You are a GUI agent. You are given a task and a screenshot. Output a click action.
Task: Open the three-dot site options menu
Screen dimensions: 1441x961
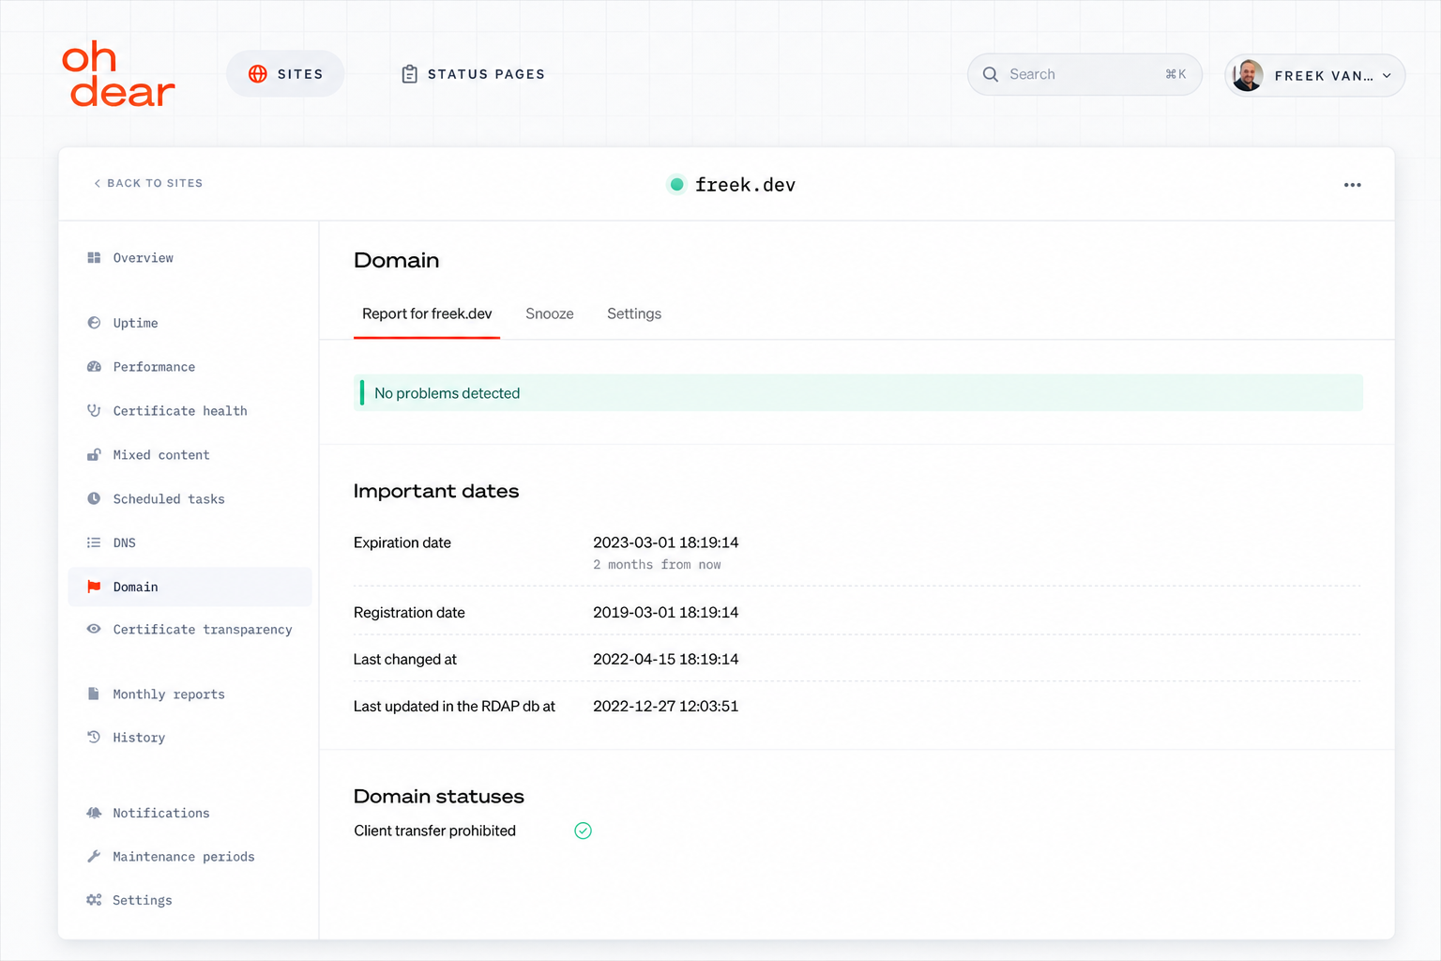[x=1352, y=185]
